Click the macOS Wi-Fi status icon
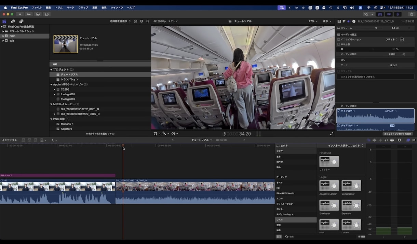Image resolution: width=417 pixels, height=244 pixels. point(368,8)
